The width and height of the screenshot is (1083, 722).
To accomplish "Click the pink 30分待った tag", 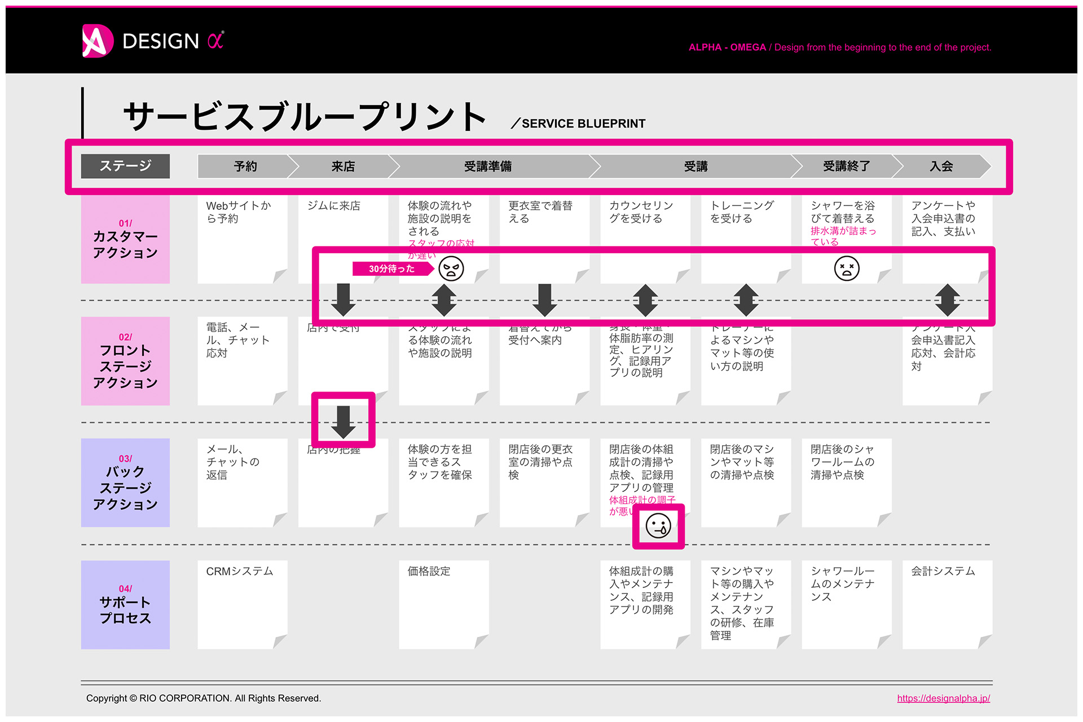I will [393, 269].
